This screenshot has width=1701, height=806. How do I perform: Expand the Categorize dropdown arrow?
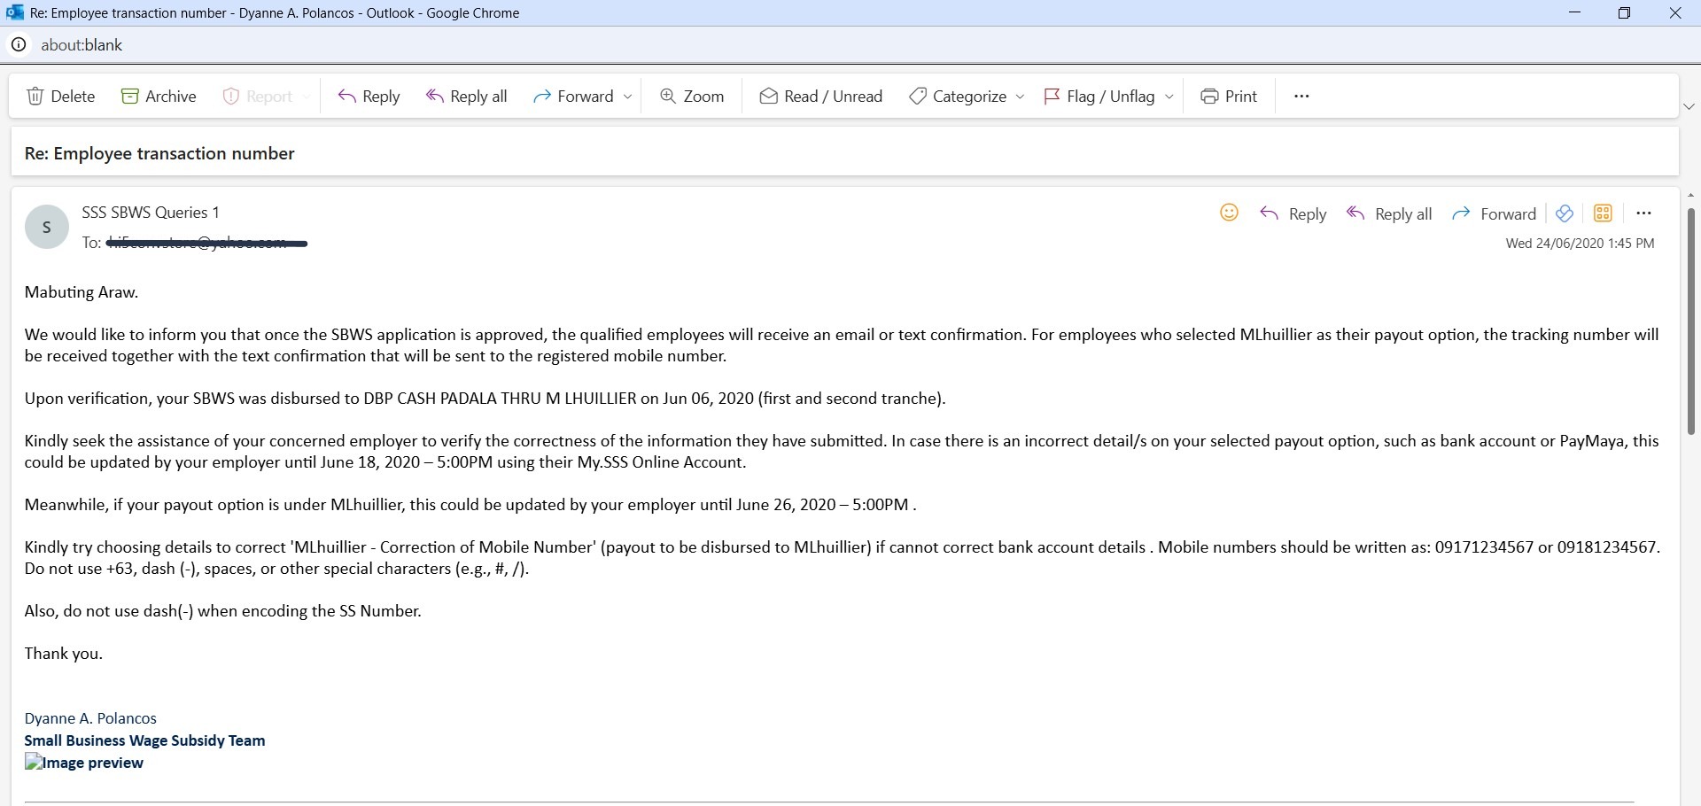coord(1020,97)
